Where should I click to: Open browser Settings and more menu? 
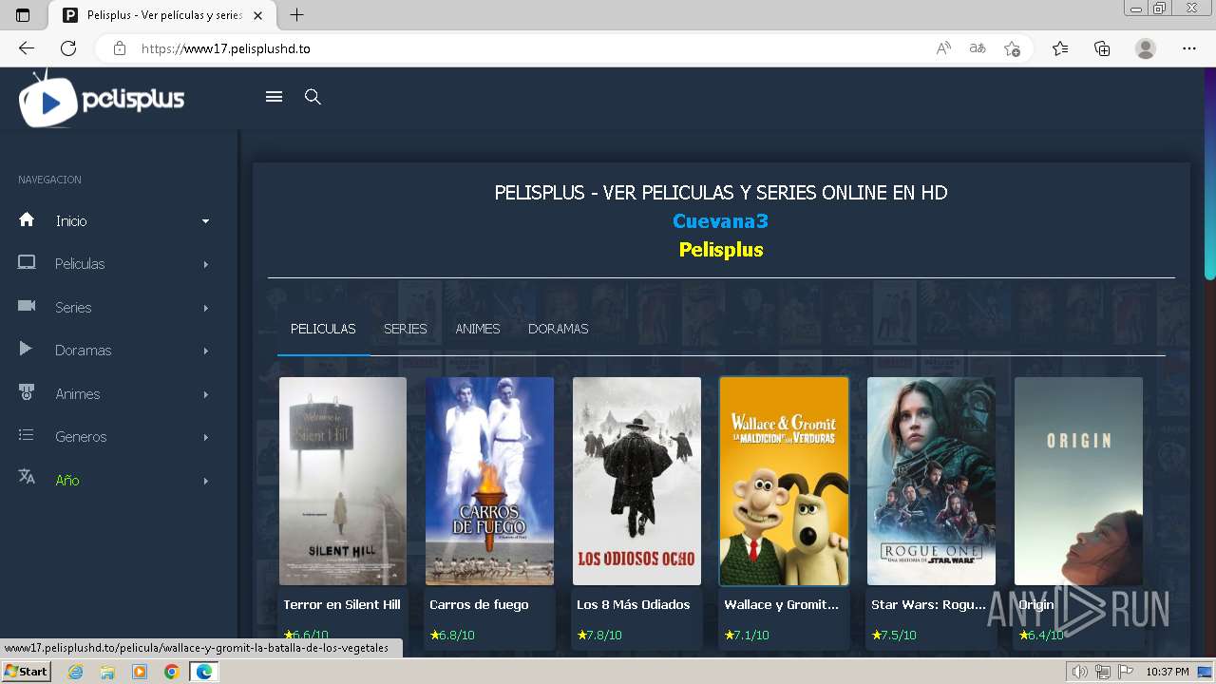pos(1189,48)
